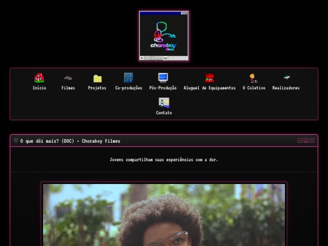Click the red house Início icon
Screen dimensions: 328x246
point(39,78)
